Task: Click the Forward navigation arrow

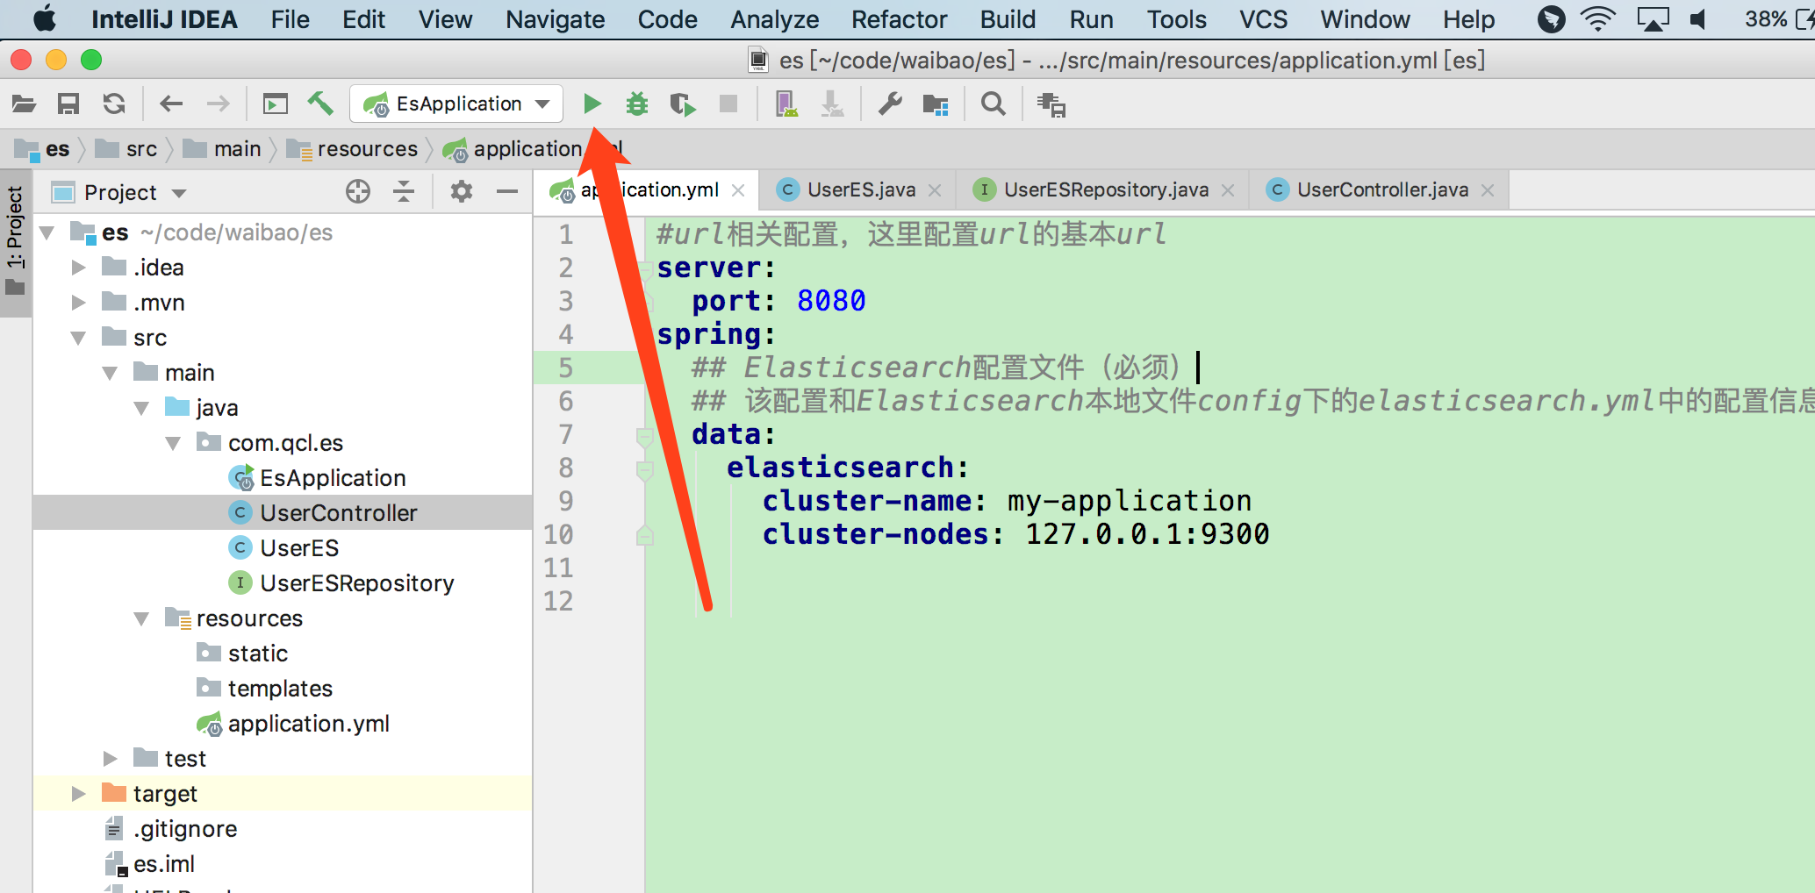Action: click(x=218, y=104)
